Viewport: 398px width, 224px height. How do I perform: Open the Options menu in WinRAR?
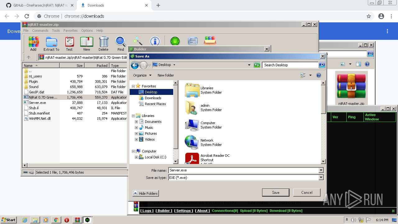[x=87, y=30]
